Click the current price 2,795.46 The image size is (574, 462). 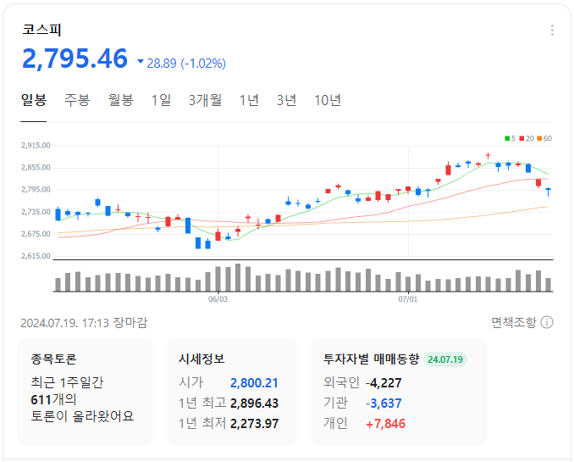75,58
